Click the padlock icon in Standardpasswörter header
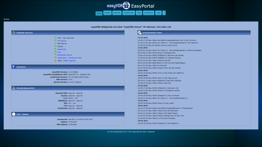This screenshot has width=262, height=147. [x=14, y=88]
